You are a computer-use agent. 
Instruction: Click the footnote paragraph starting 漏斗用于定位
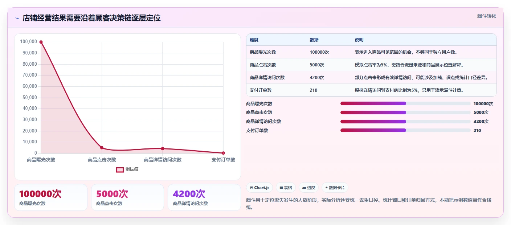pos(369,204)
